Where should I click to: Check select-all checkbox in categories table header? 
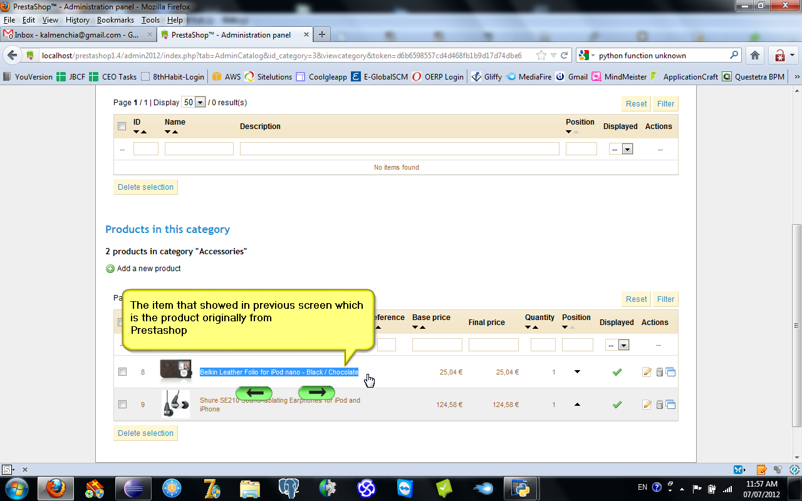(x=122, y=127)
